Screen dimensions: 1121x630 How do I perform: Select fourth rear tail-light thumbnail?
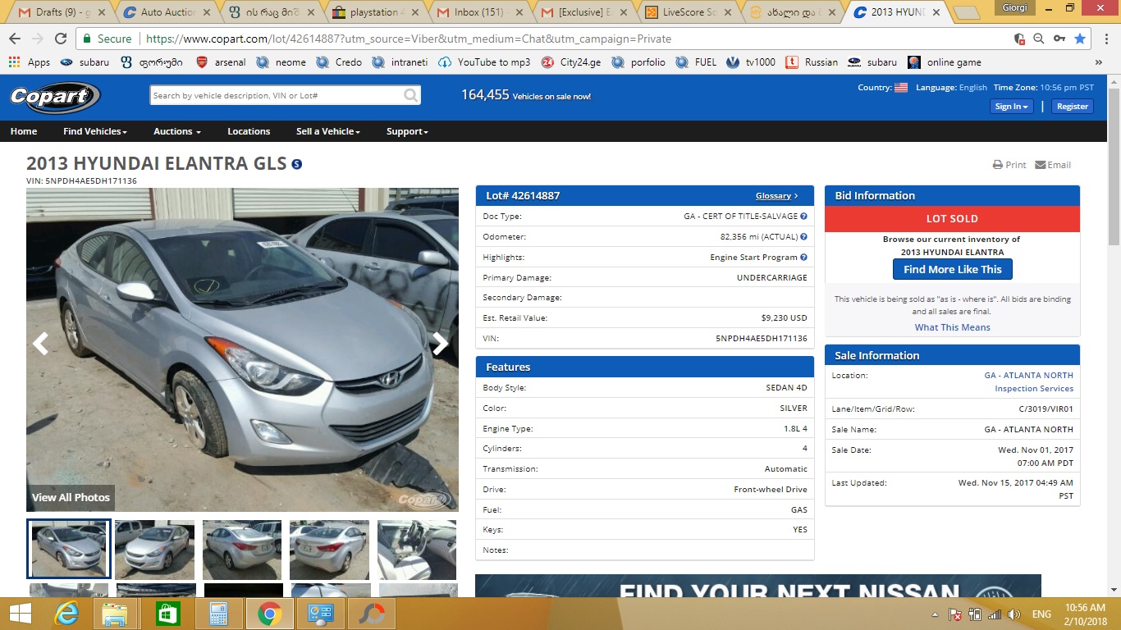pyautogui.click(x=329, y=549)
